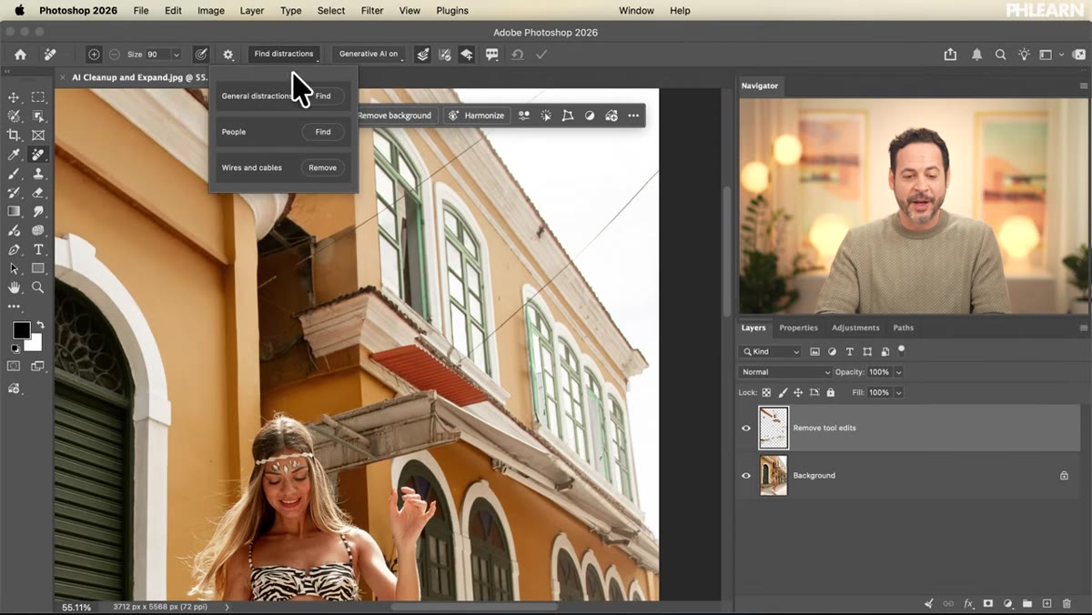1092x615 pixels.
Task: Select the Brush tool
Action: 14,174
